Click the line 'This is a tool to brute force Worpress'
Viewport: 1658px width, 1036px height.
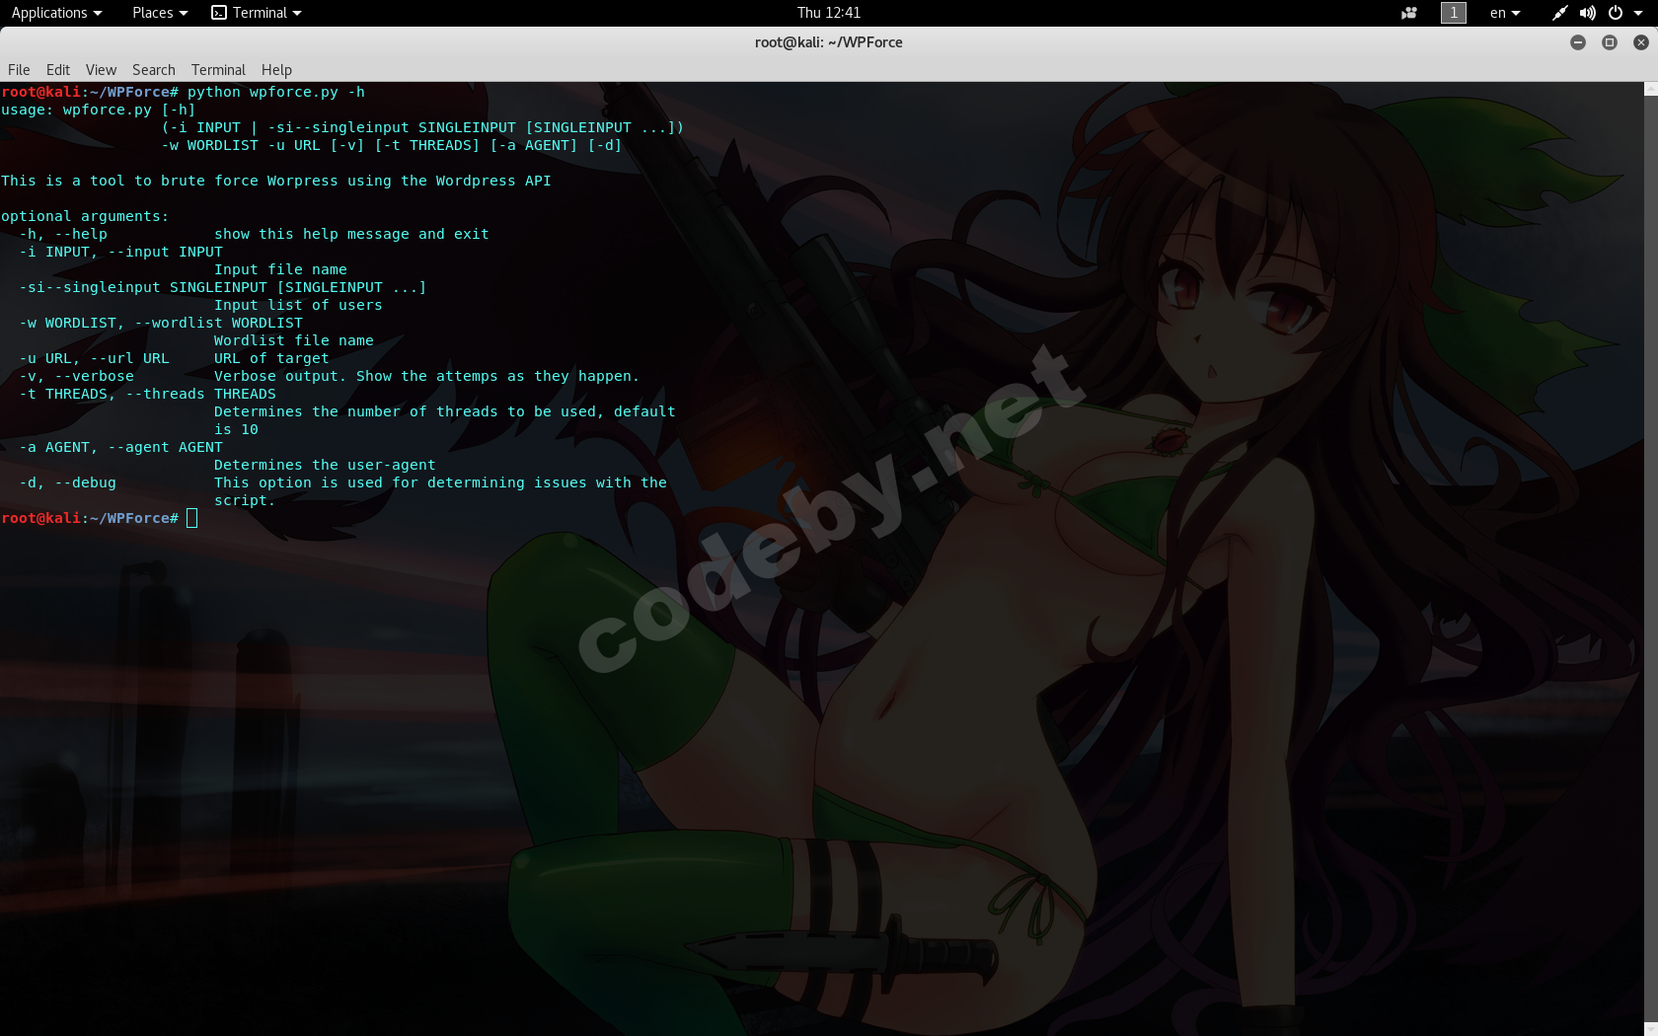pos(276,181)
